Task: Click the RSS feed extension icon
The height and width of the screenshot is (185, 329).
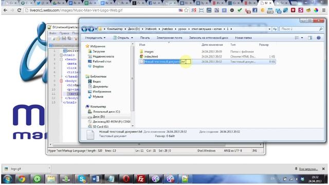Action: click(x=216, y=10)
